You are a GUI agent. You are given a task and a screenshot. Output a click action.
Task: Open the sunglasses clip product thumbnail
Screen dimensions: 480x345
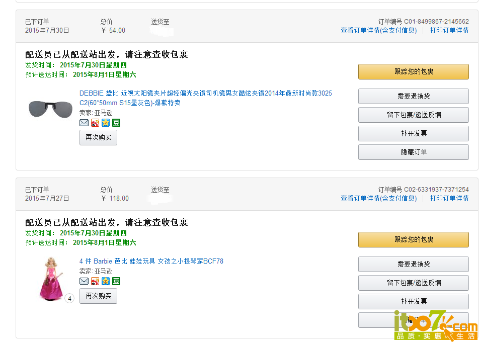pos(50,109)
